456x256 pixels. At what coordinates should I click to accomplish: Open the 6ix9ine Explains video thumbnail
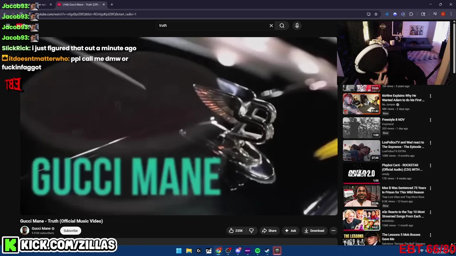(x=362, y=104)
